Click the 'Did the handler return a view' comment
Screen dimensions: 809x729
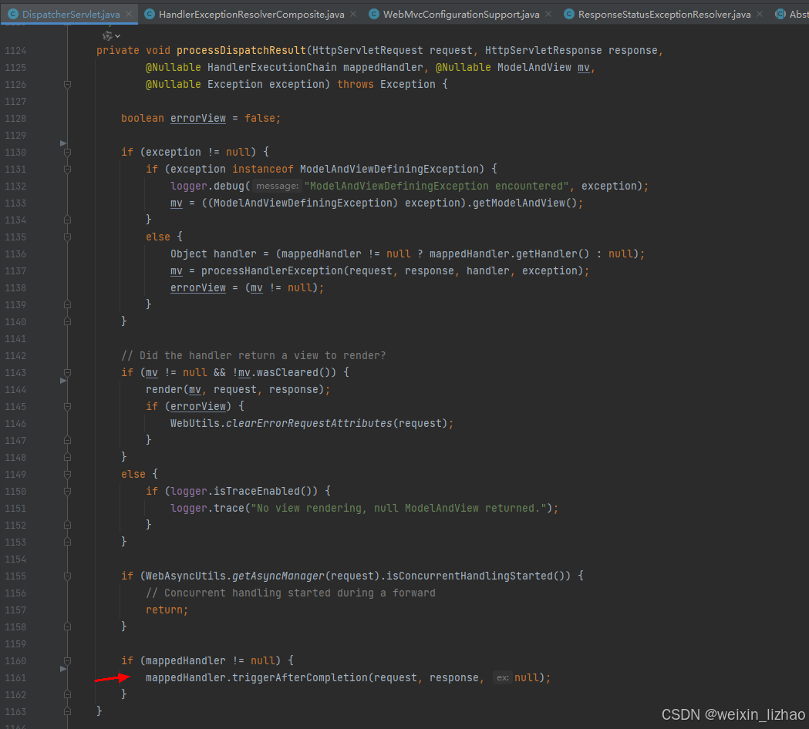(253, 355)
